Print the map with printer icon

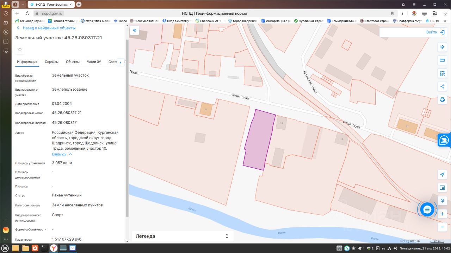tap(442, 99)
